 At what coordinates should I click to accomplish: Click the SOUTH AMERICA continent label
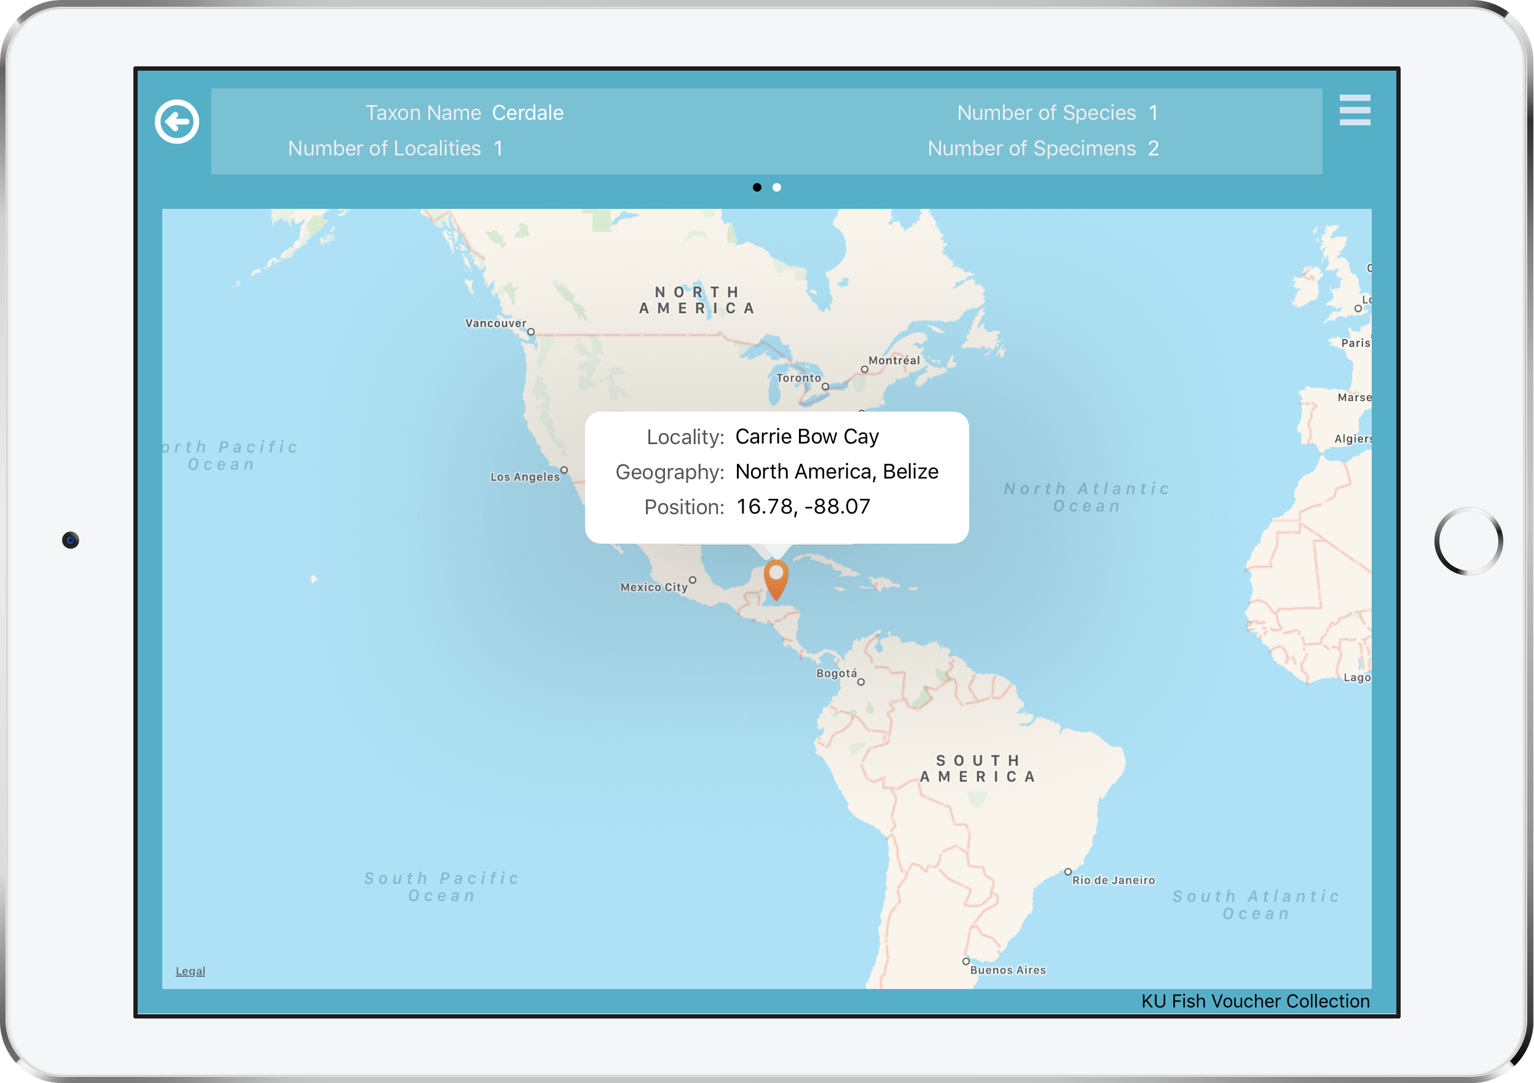pos(978,768)
